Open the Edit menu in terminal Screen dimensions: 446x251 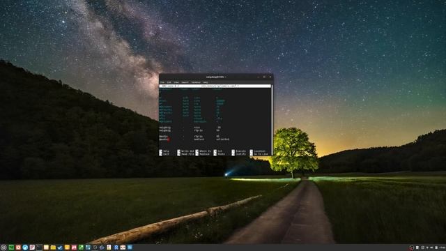coord(169,82)
